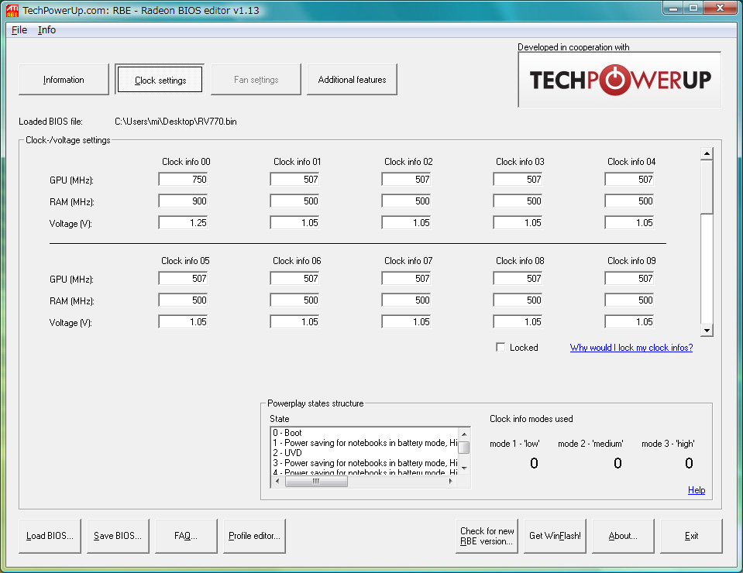Switch to Additional features tab
Viewport: 743px width, 573px height.
(352, 80)
